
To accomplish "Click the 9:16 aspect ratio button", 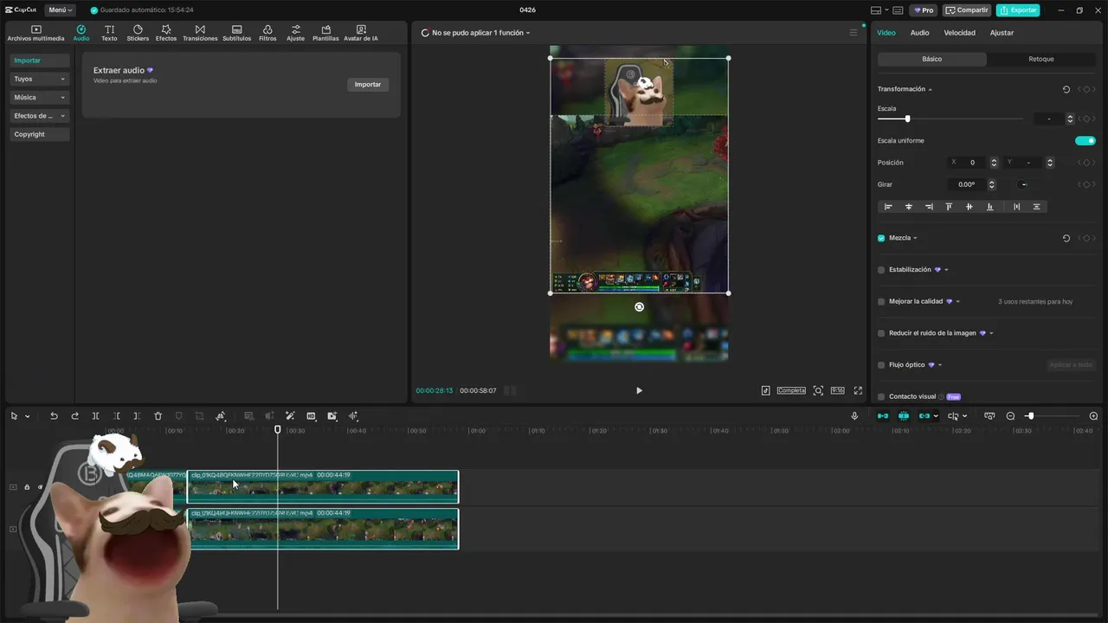I will (x=837, y=390).
